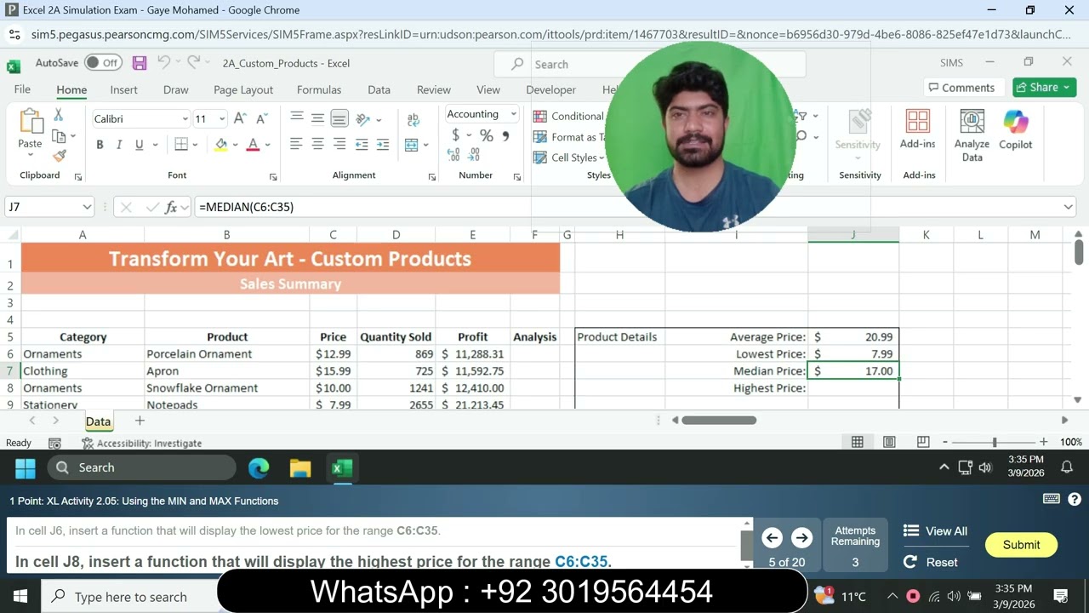Open the Comments button
This screenshot has width=1089, height=613.
(x=961, y=87)
